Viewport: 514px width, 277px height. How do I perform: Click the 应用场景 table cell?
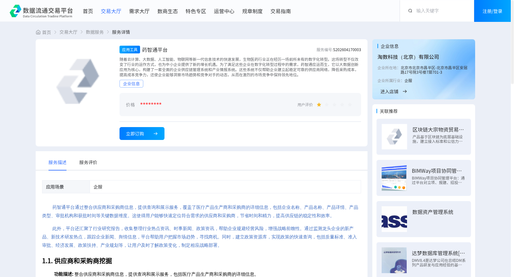66,187
